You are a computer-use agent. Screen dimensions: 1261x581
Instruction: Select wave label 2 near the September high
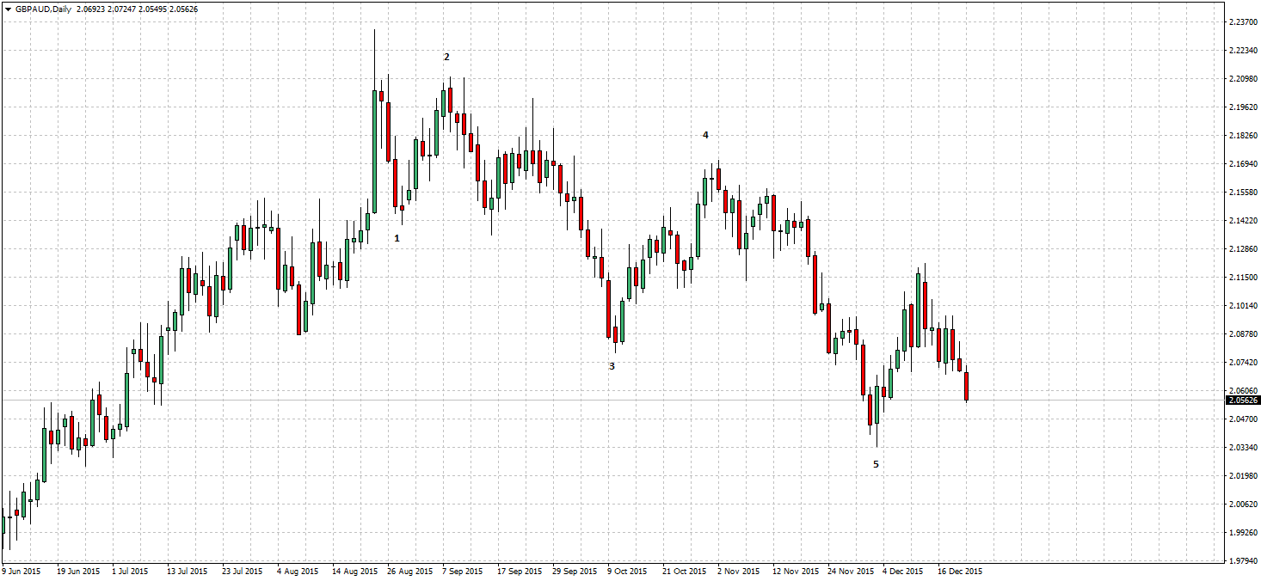pyautogui.click(x=446, y=57)
